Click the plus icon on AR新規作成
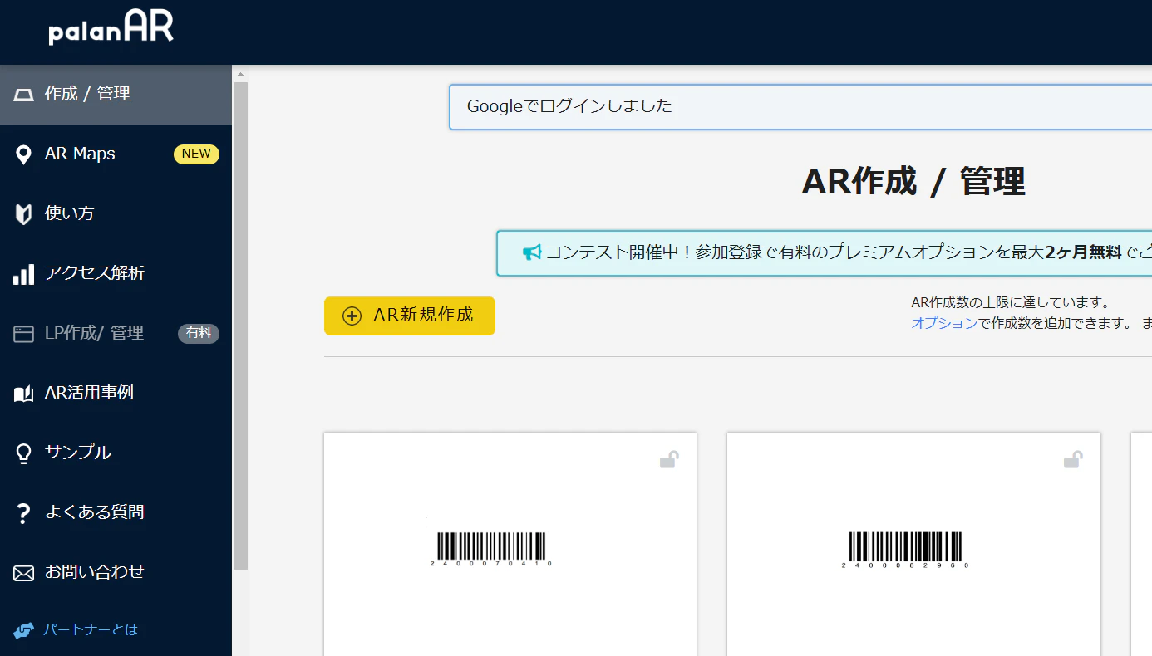This screenshot has width=1152, height=656. coord(352,316)
